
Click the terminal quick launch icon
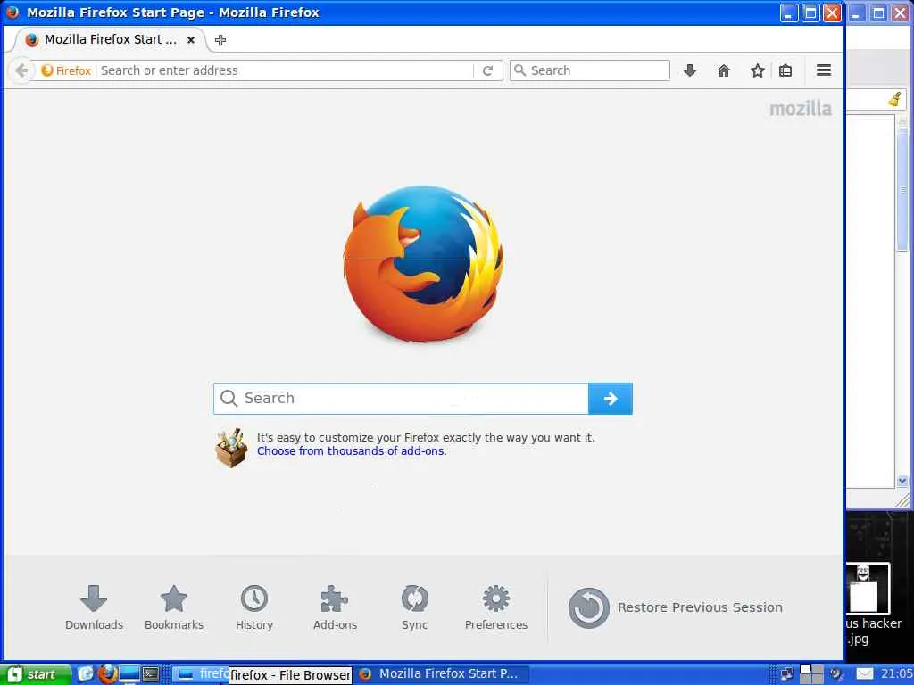click(151, 674)
